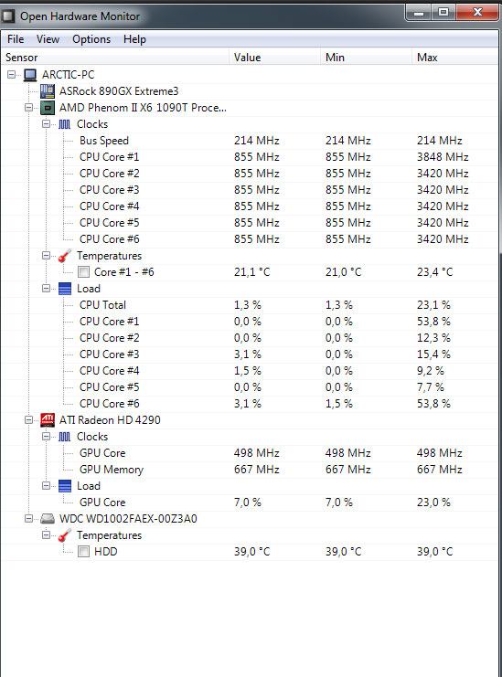Viewport: 502px width, 677px height.
Task: Tick the HDD temperature checkbox
Action: pos(84,551)
